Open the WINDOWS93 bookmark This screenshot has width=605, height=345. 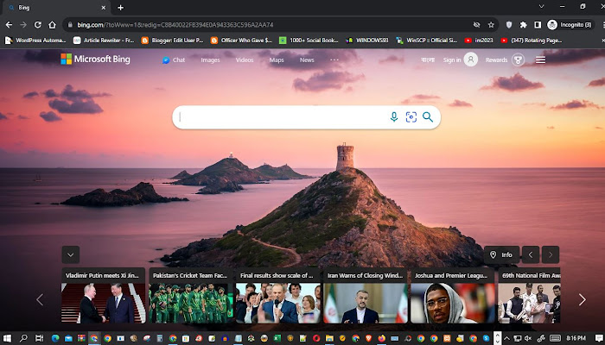tap(367, 40)
